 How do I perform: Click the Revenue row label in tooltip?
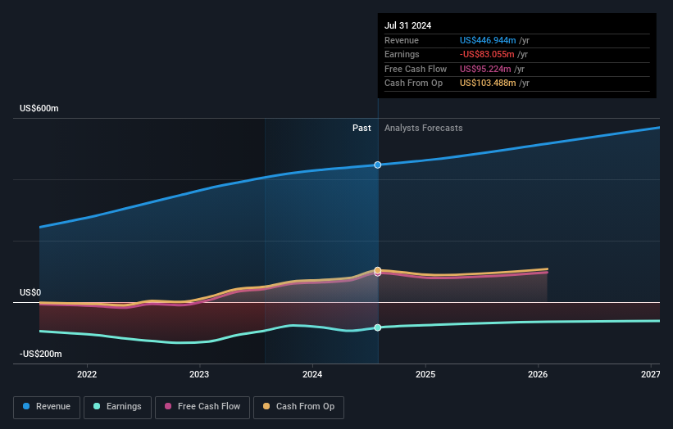(402, 40)
